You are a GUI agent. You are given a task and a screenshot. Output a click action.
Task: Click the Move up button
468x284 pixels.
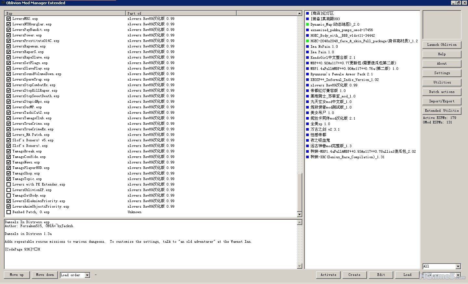tap(17, 275)
